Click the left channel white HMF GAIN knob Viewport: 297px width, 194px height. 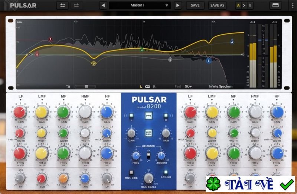point(85,112)
